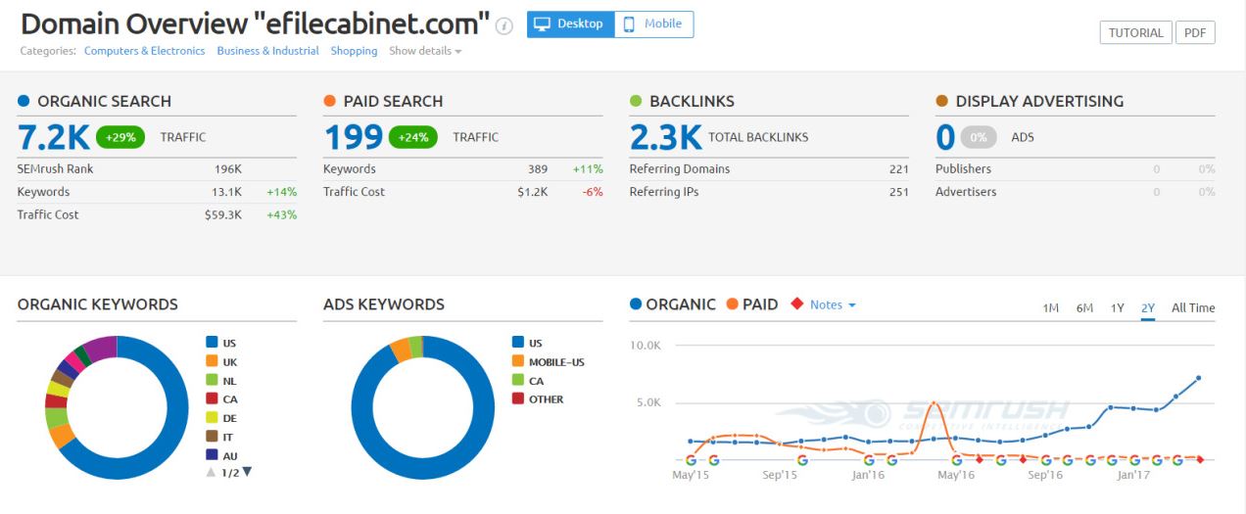The width and height of the screenshot is (1246, 514).
Task: Go to next page of organic legend
Action: 247,472
